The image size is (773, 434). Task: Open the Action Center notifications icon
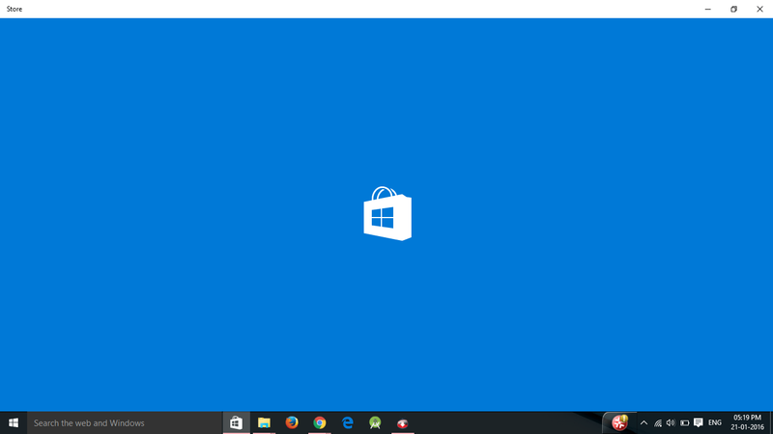point(698,422)
